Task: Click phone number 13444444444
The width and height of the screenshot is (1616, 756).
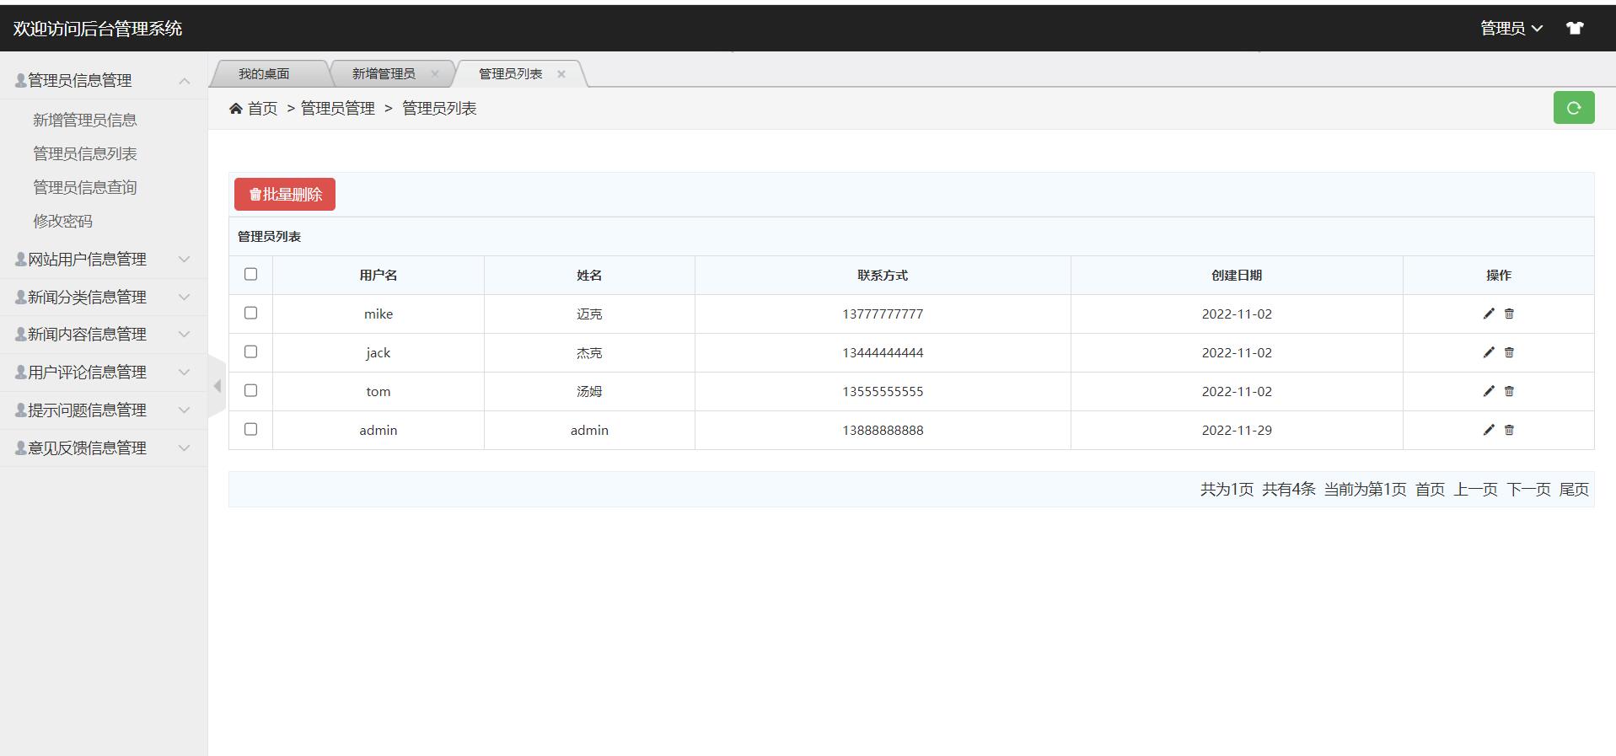Action: click(x=883, y=352)
